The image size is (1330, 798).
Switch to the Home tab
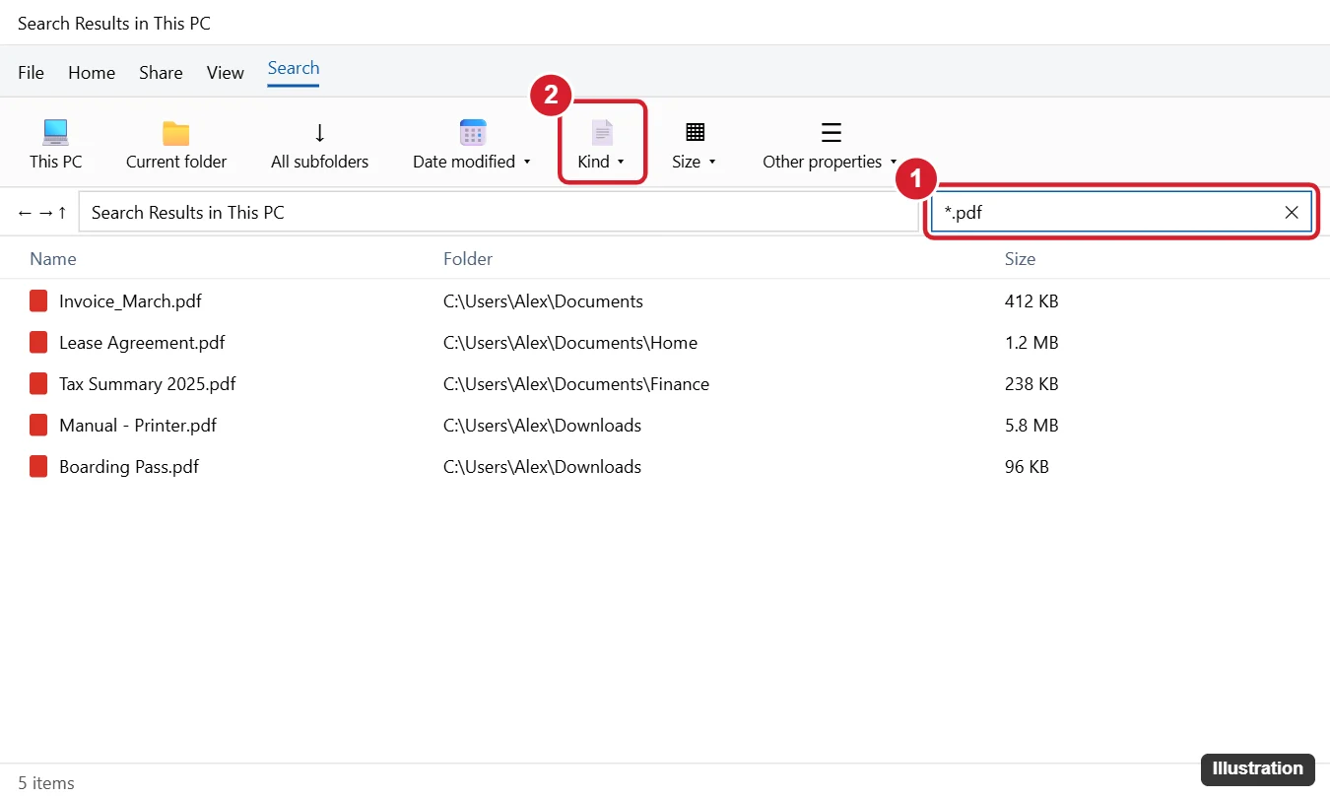(92, 73)
